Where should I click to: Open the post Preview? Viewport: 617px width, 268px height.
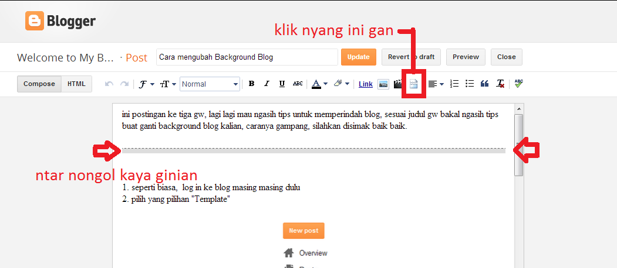[x=466, y=57]
